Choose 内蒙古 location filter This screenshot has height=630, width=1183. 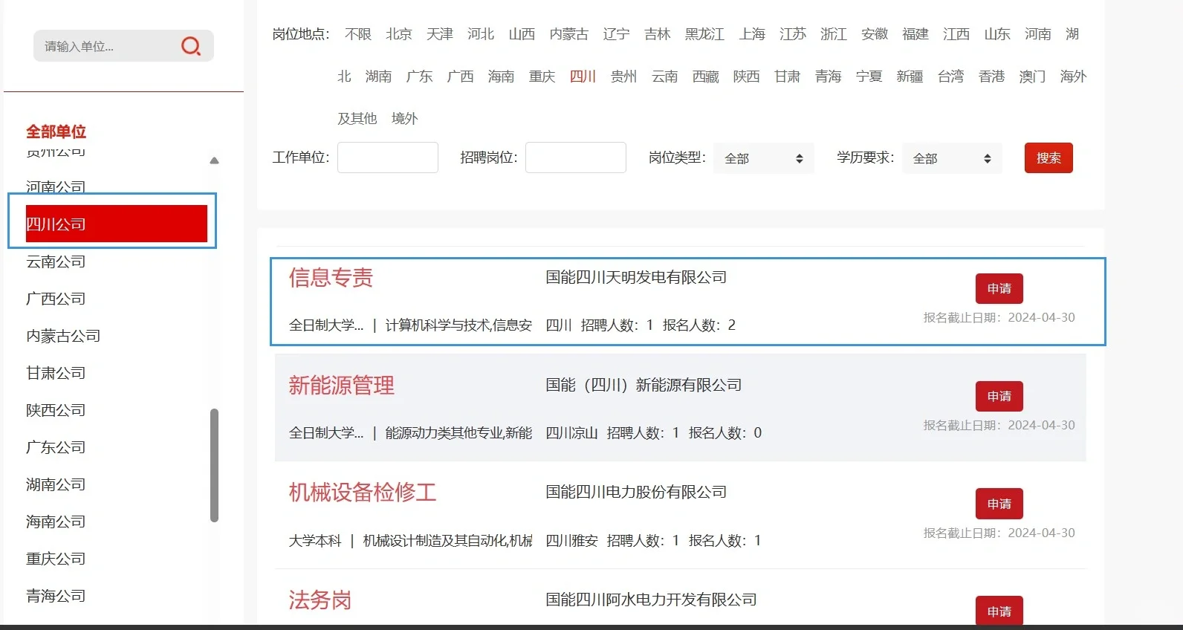click(569, 34)
